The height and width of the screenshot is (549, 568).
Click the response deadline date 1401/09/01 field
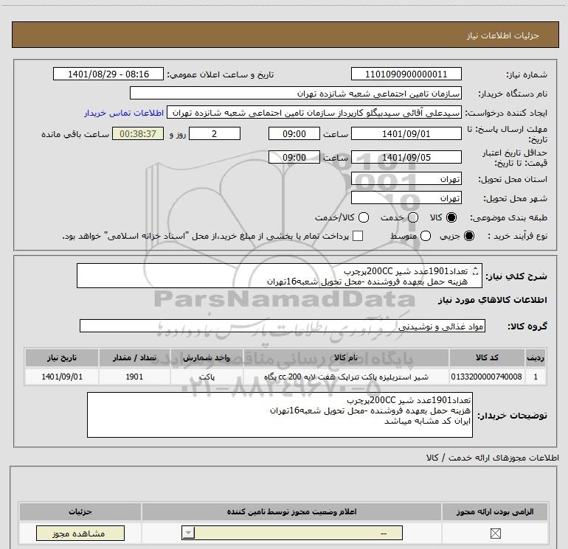coord(406,134)
